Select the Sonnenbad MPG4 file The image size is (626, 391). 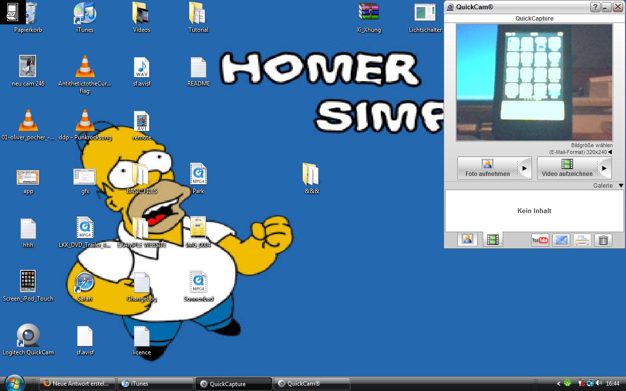tap(198, 286)
